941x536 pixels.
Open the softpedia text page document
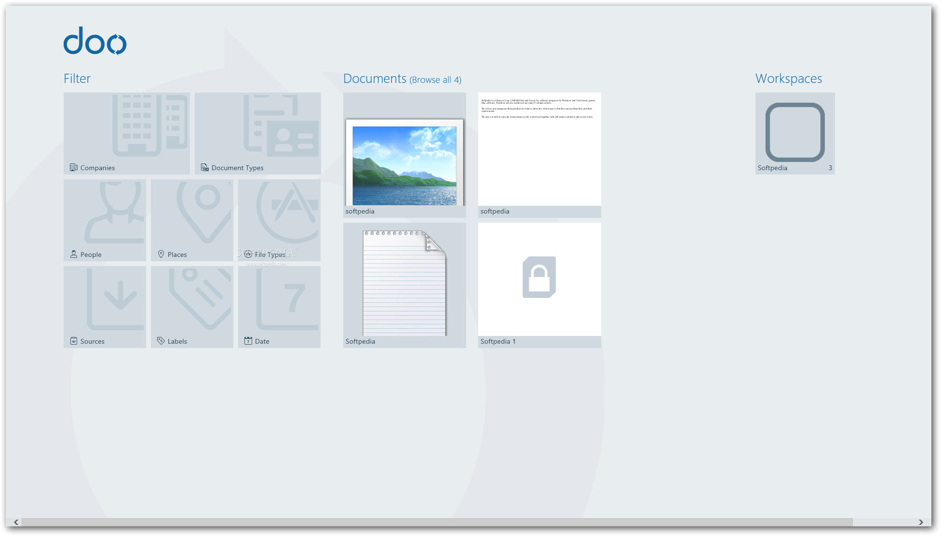(x=539, y=155)
